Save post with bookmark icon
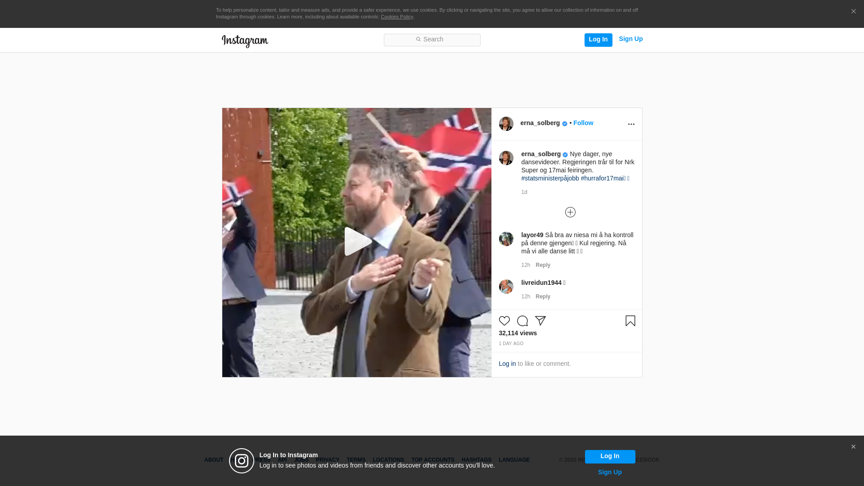This screenshot has height=486, width=864. (630, 321)
